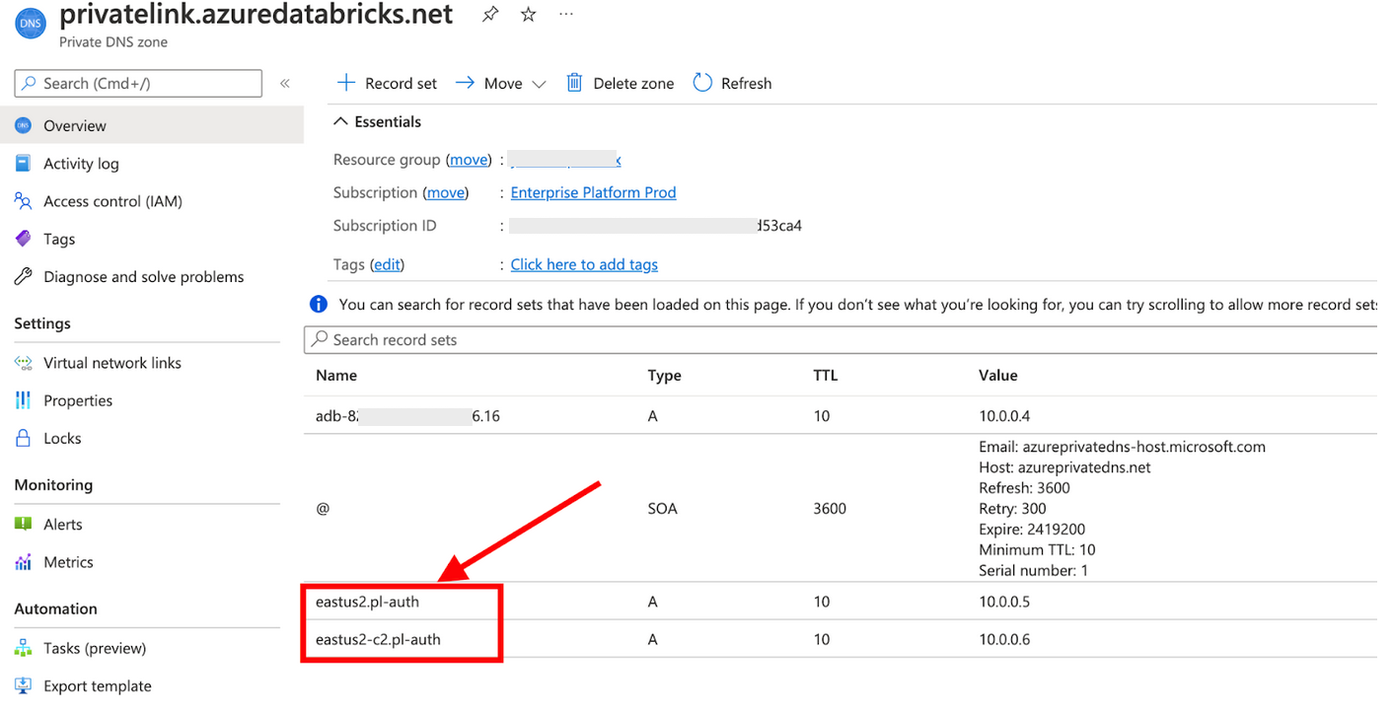Open the Locks settings page
Viewport: 1393px width, 714px height.
(x=62, y=438)
